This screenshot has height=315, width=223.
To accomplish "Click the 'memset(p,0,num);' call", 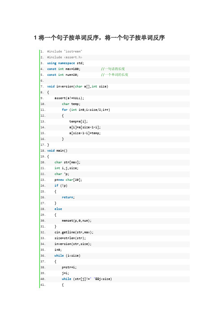I will (x=77, y=221).
